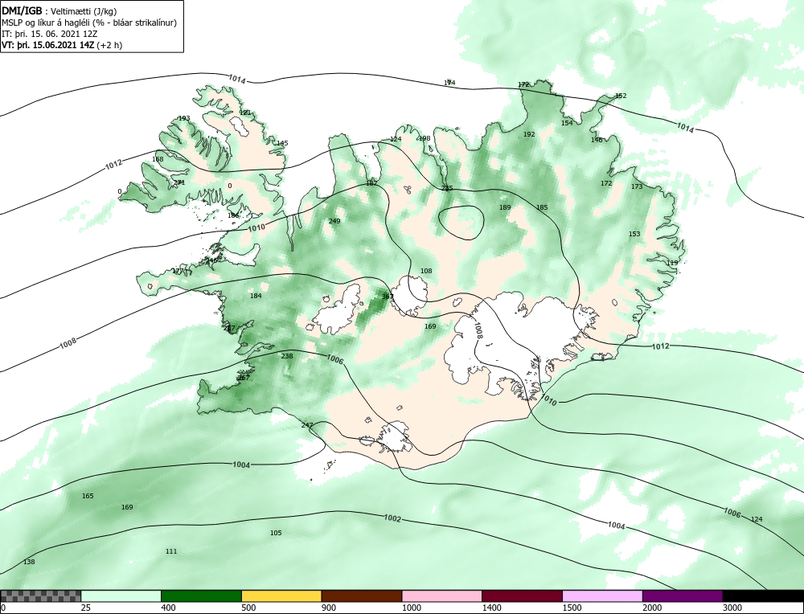
Task: Select the 165 value over the ocean
Action: [88, 496]
